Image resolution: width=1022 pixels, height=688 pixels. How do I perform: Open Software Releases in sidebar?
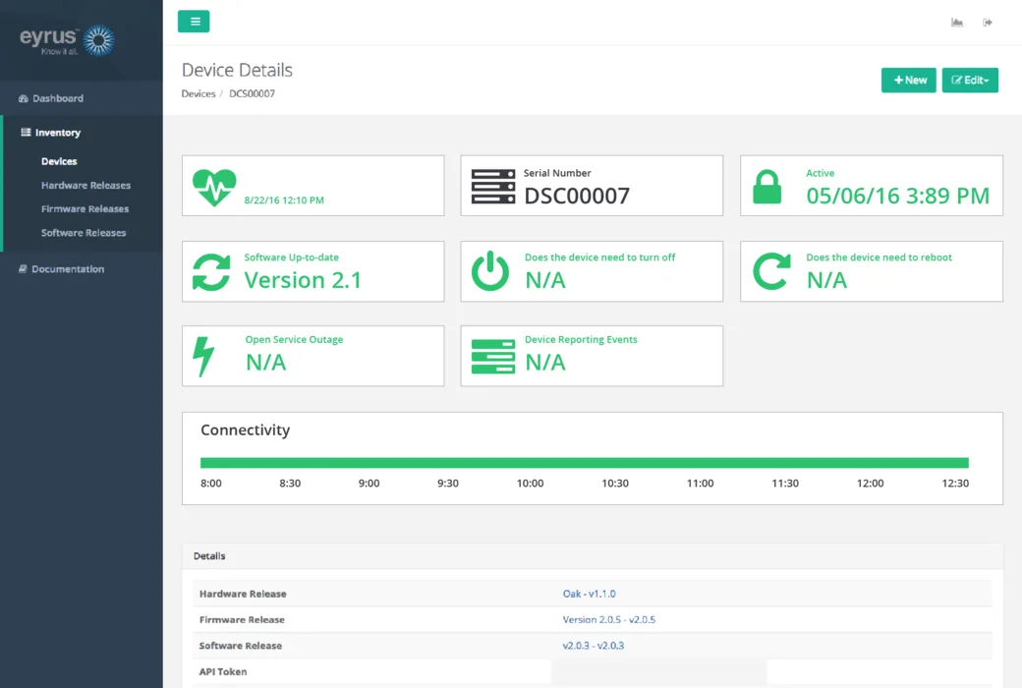tap(84, 233)
